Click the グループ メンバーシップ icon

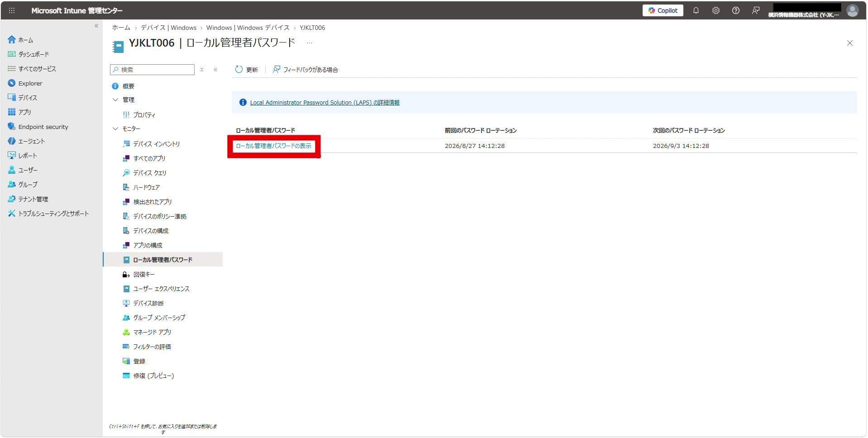[x=126, y=318]
